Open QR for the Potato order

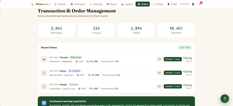(160, 86)
